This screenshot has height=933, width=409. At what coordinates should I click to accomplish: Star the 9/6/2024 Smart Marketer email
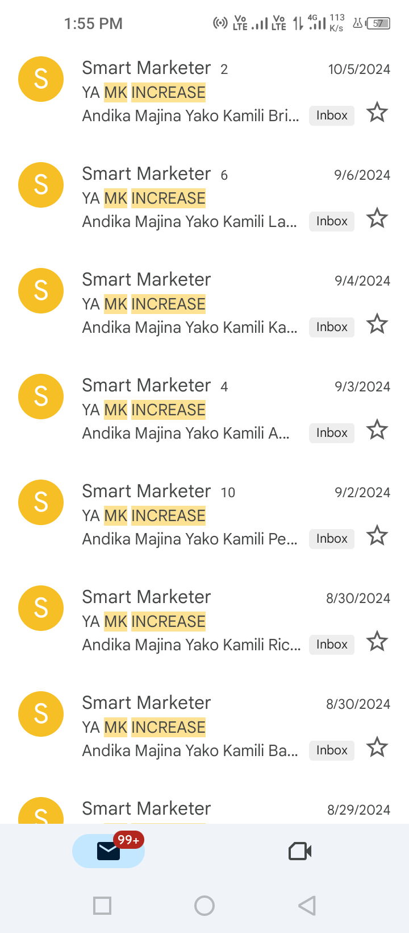pos(377,218)
